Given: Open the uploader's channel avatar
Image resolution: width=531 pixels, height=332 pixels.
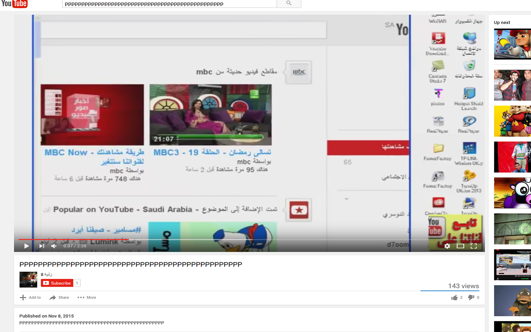Looking at the screenshot, I should pos(28,279).
